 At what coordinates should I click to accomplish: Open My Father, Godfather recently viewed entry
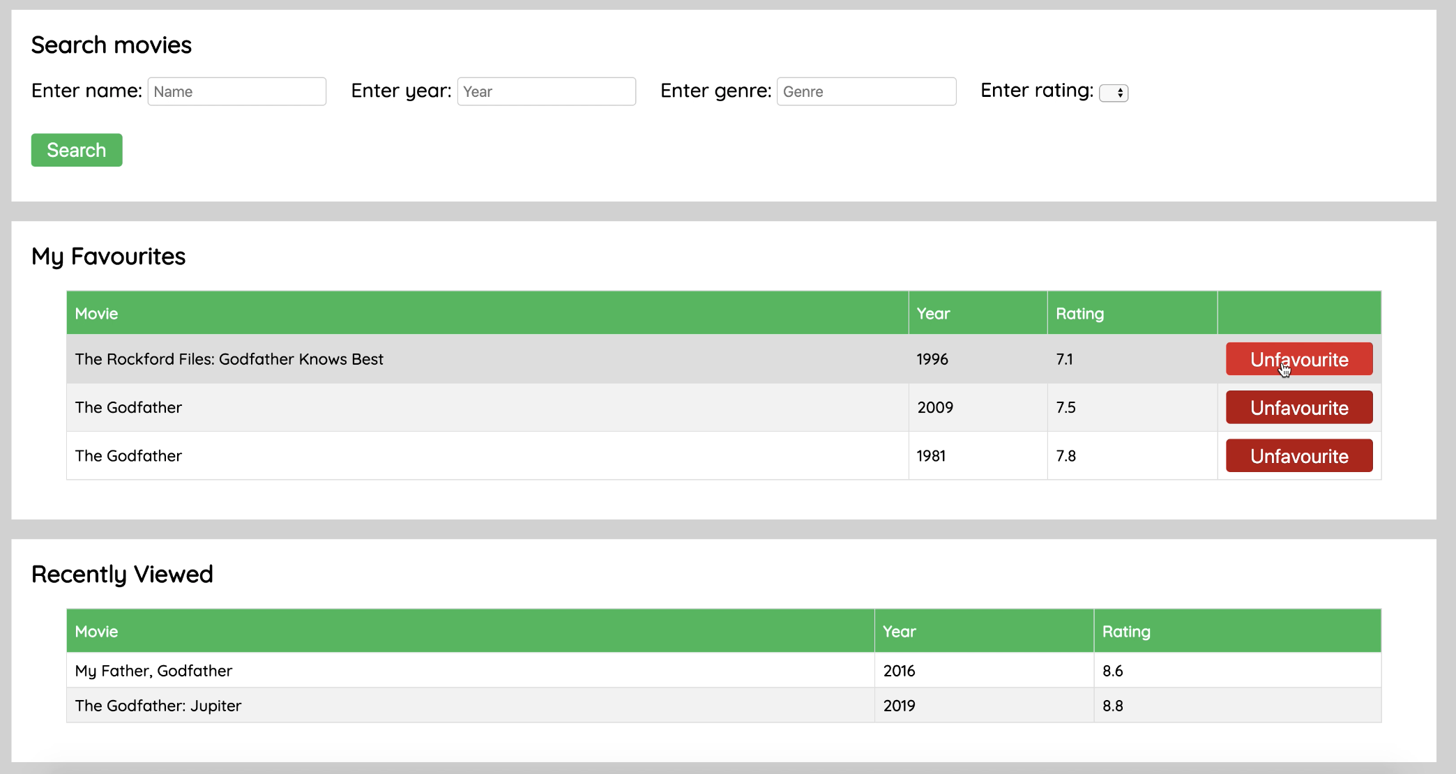(153, 671)
